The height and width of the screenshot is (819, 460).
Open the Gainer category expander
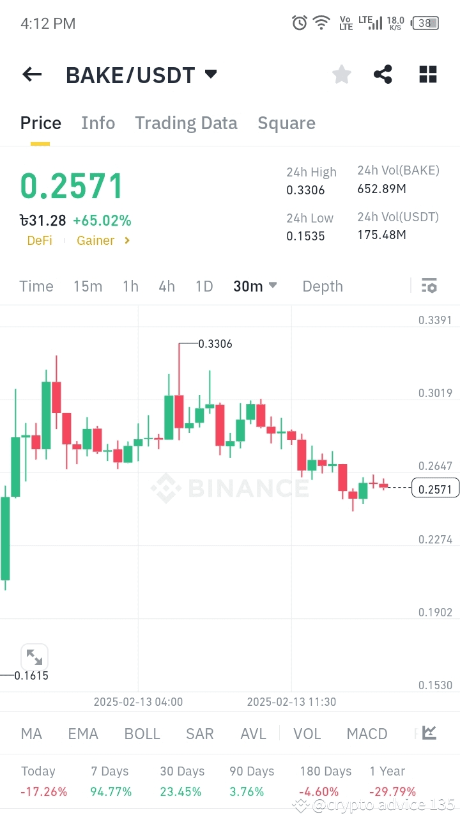coord(103,240)
